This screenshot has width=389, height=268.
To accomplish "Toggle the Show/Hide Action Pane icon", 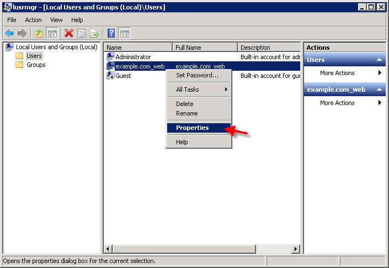I will pyautogui.click(x=125, y=33).
